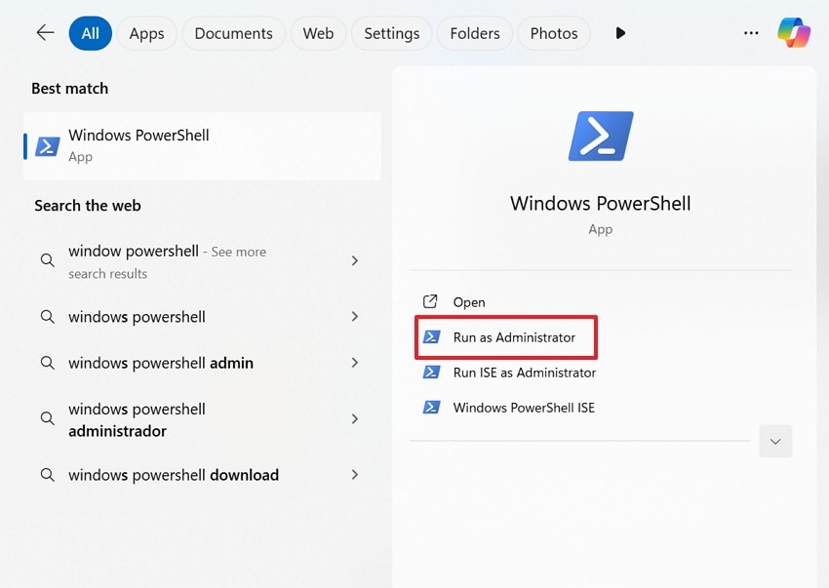Viewport: 829px width, 588px height.
Task: Select the Run as Administrator PowerShell icon
Action: pos(432,336)
